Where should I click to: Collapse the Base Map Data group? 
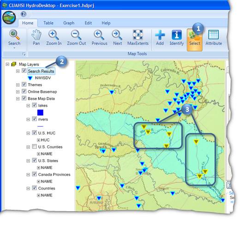point(18,98)
